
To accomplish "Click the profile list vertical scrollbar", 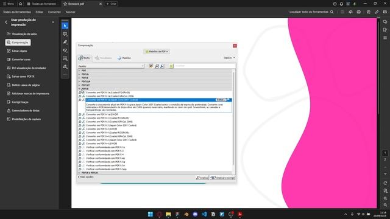I will pos(233,119).
